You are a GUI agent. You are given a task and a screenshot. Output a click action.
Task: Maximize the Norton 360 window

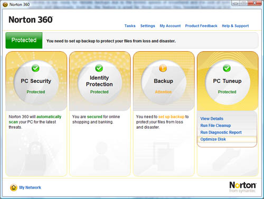(244, 3)
